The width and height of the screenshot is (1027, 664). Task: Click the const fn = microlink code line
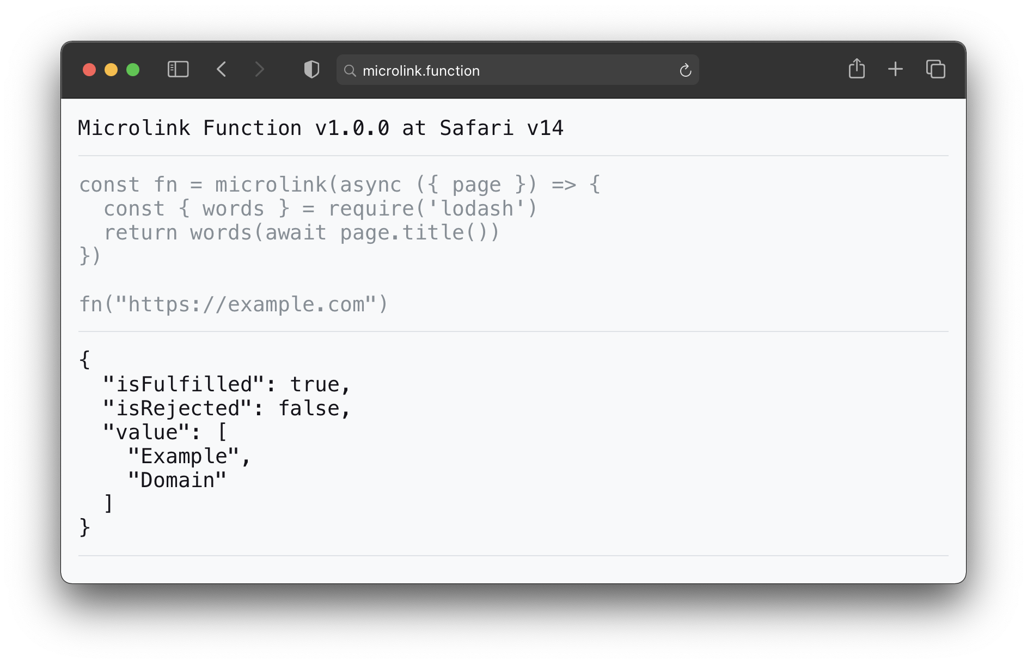(x=340, y=185)
